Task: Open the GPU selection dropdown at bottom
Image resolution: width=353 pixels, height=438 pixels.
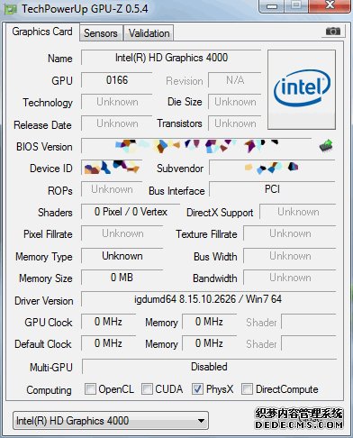Action: pos(111,421)
